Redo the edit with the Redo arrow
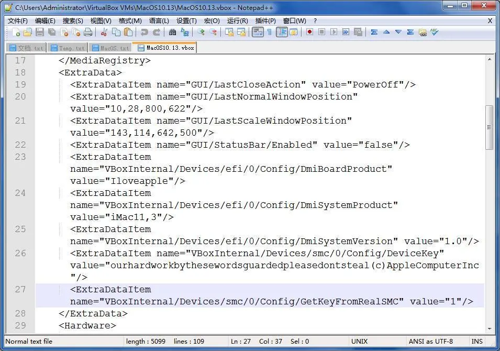The image size is (500, 351). 156,32
